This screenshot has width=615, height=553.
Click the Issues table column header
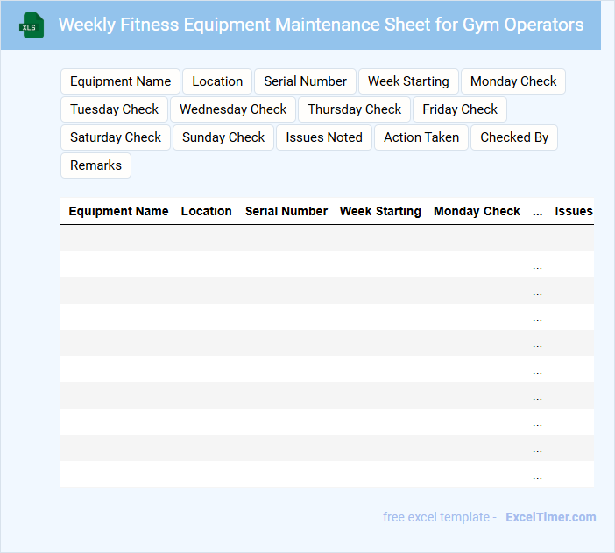(x=574, y=211)
